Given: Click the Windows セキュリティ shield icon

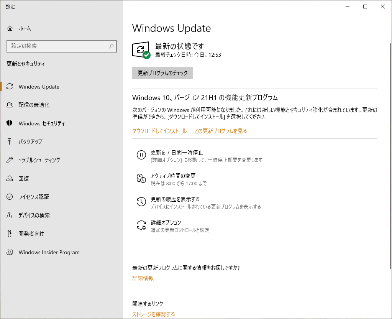Looking at the screenshot, I should click(x=10, y=123).
